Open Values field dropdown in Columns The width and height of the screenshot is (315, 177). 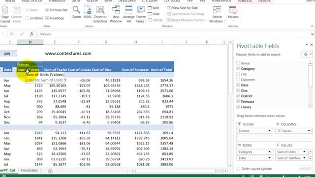point(309,131)
